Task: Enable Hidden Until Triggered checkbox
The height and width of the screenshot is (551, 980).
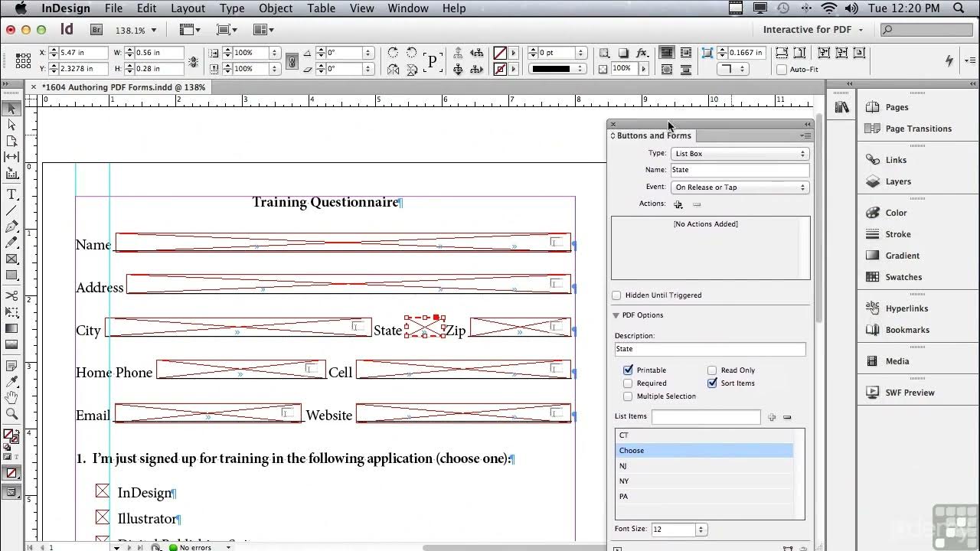Action: point(617,295)
